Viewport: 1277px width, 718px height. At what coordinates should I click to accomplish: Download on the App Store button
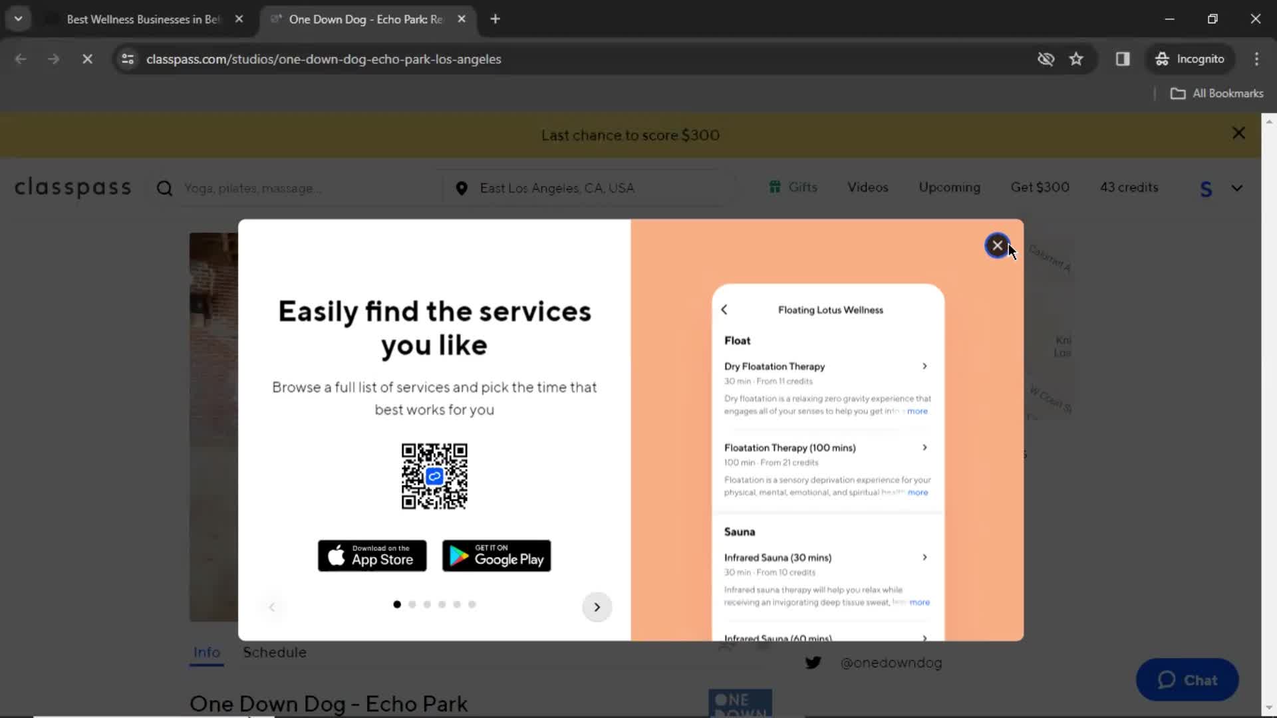pos(372,556)
